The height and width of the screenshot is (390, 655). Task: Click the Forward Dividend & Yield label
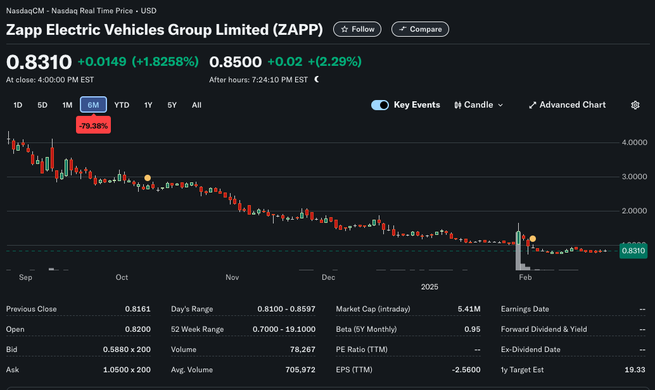click(544, 329)
